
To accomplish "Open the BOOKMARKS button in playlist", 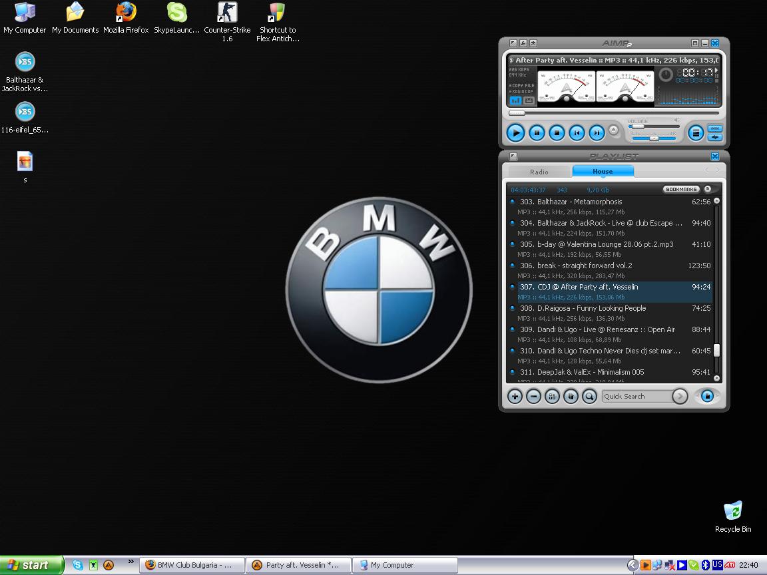I will point(681,189).
